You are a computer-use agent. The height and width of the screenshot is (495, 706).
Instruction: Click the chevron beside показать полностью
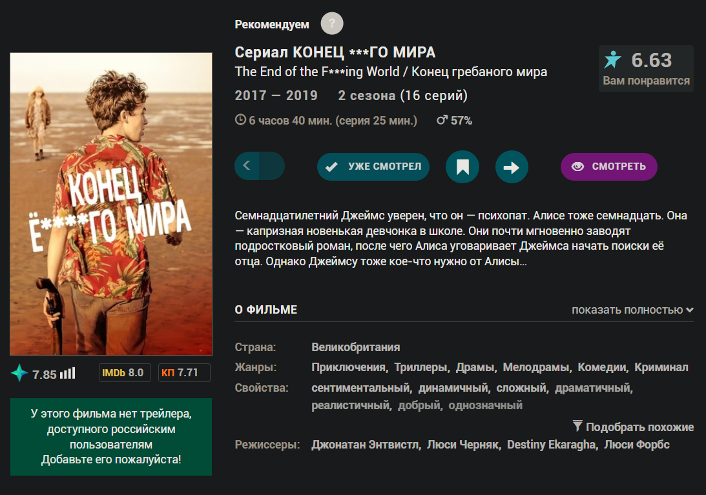689,310
